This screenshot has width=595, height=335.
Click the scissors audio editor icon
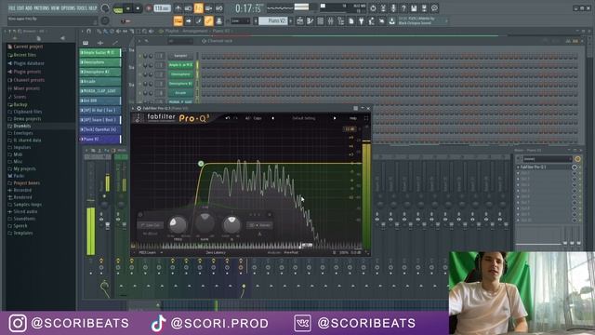tap(383, 8)
